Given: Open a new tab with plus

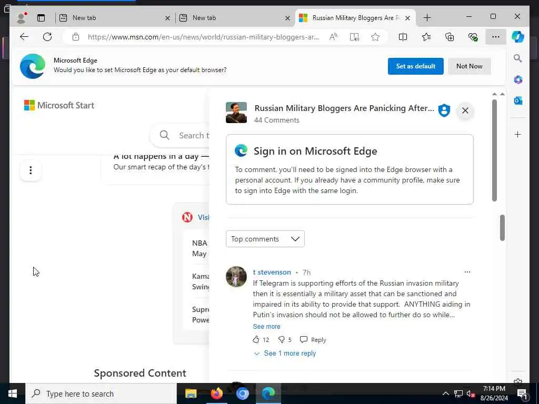Looking at the screenshot, I should 427,17.
